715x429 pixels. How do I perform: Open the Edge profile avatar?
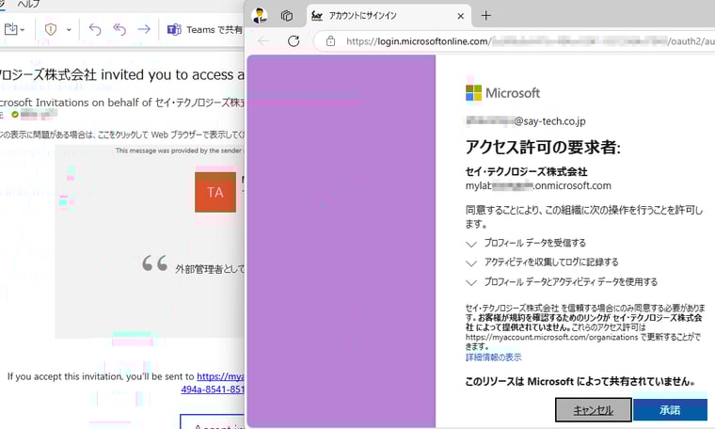(x=260, y=15)
